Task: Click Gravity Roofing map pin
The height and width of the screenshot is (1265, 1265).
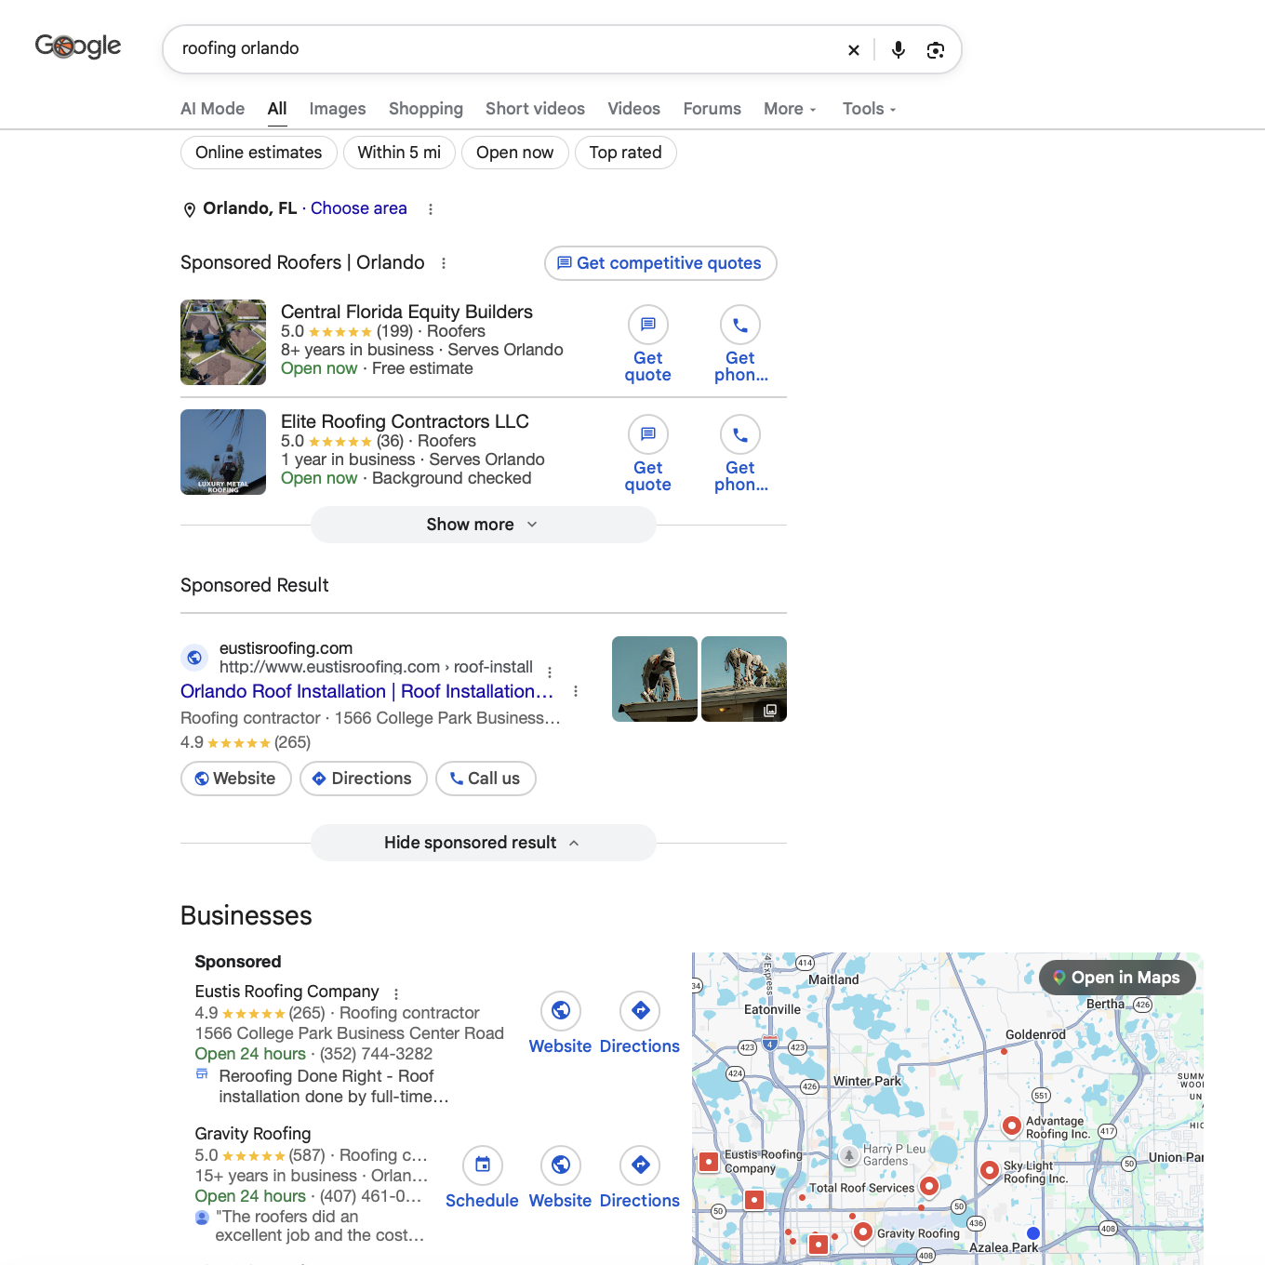Action: 863,1232
